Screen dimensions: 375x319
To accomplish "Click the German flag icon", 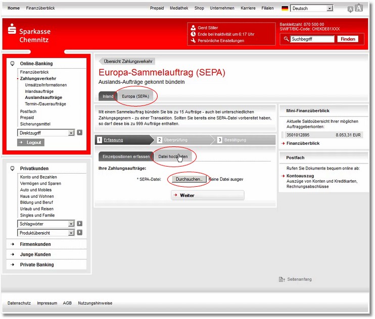I will point(285,9).
